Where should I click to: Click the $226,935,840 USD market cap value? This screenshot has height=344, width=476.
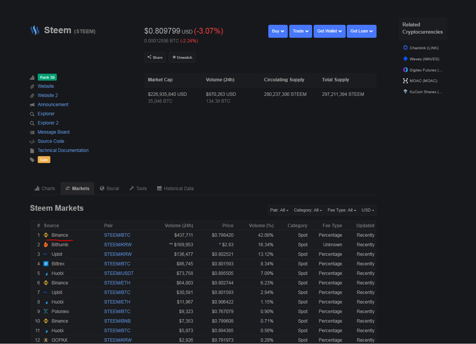pos(167,94)
